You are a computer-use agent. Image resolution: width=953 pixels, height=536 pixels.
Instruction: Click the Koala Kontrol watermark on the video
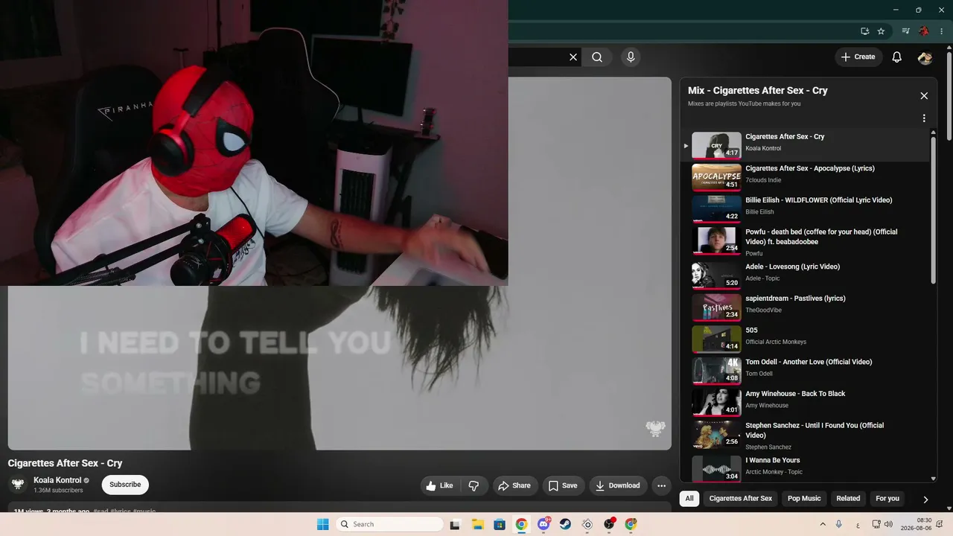[655, 428]
